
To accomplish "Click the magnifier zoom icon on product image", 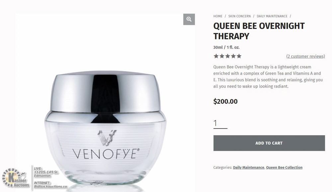I will pyautogui.click(x=189, y=19).
